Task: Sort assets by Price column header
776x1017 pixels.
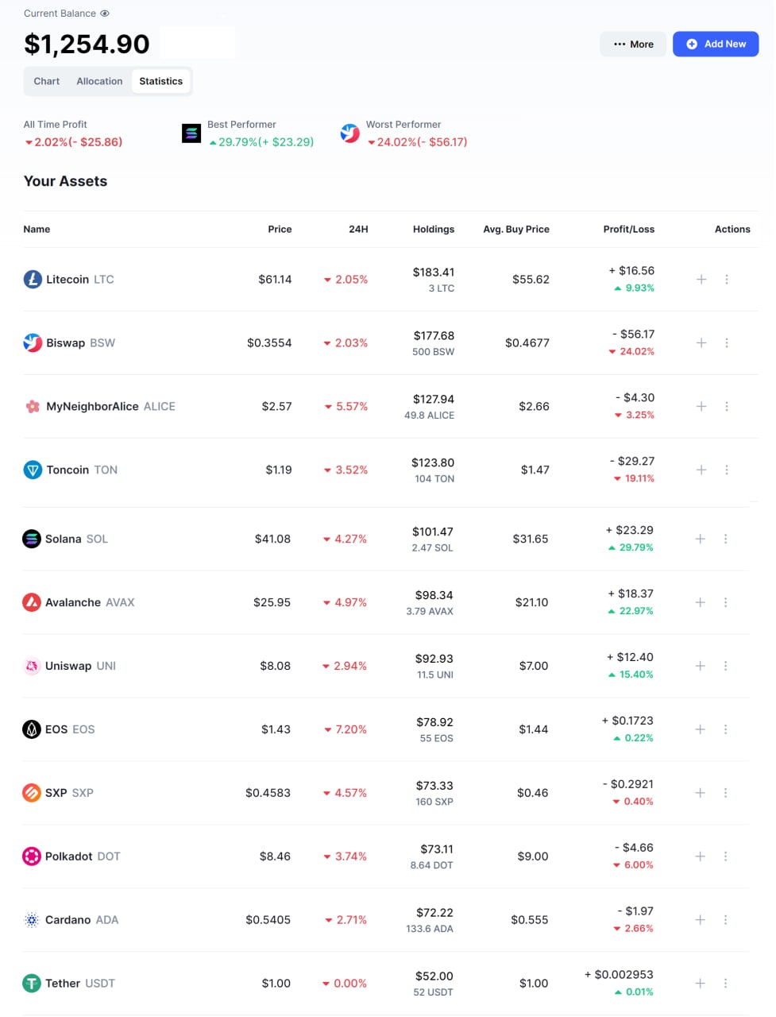Action: [x=280, y=230]
